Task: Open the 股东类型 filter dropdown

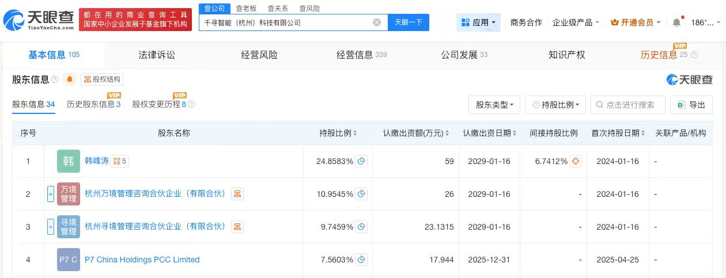Action: coord(494,105)
